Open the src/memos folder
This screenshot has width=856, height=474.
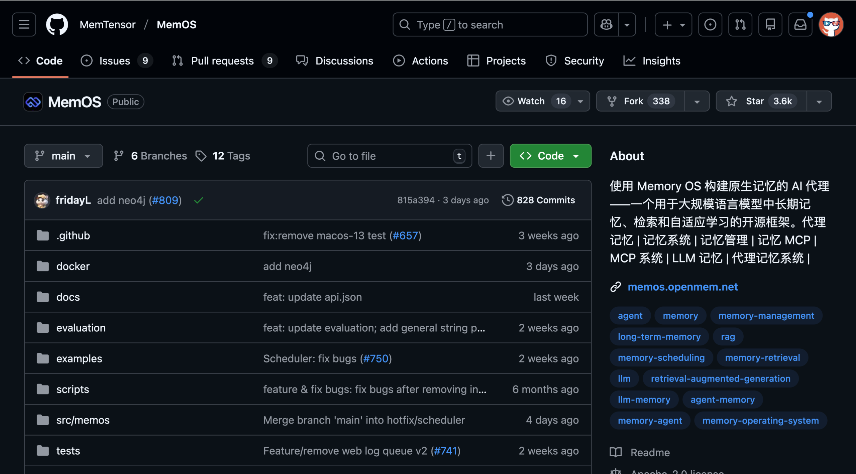tap(83, 420)
